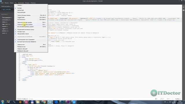185x104 pixels.
Task: Decrease font size with Ctrl+- menu entry
Action: pyautogui.click(x=31, y=25)
